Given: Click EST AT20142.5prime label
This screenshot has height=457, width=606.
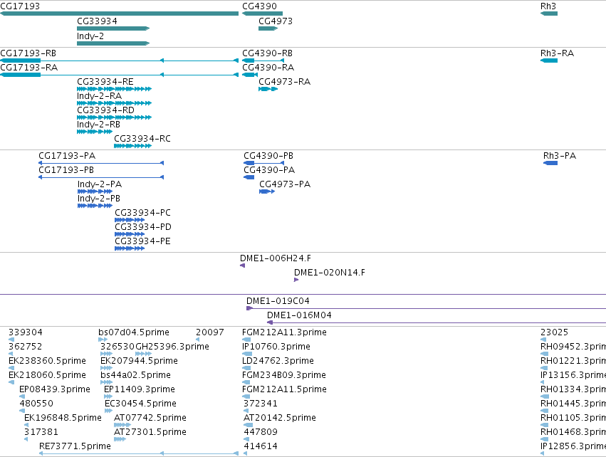Looking at the screenshot, I should click(x=280, y=418).
